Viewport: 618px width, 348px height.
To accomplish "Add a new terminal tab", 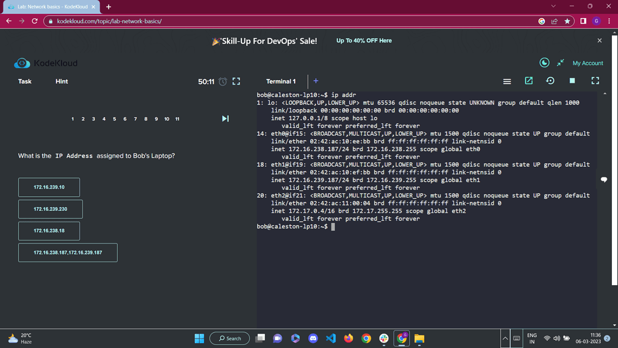I will pyautogui.click(x=316, y=81).
